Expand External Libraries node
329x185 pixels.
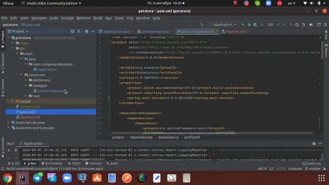[8, 122]
